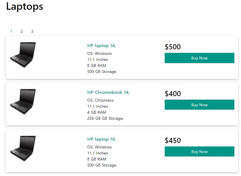The height and width of the screenshot is (176, 241).
Task: Open the first HP laptop 14 title link
Action: pos(101,46)
